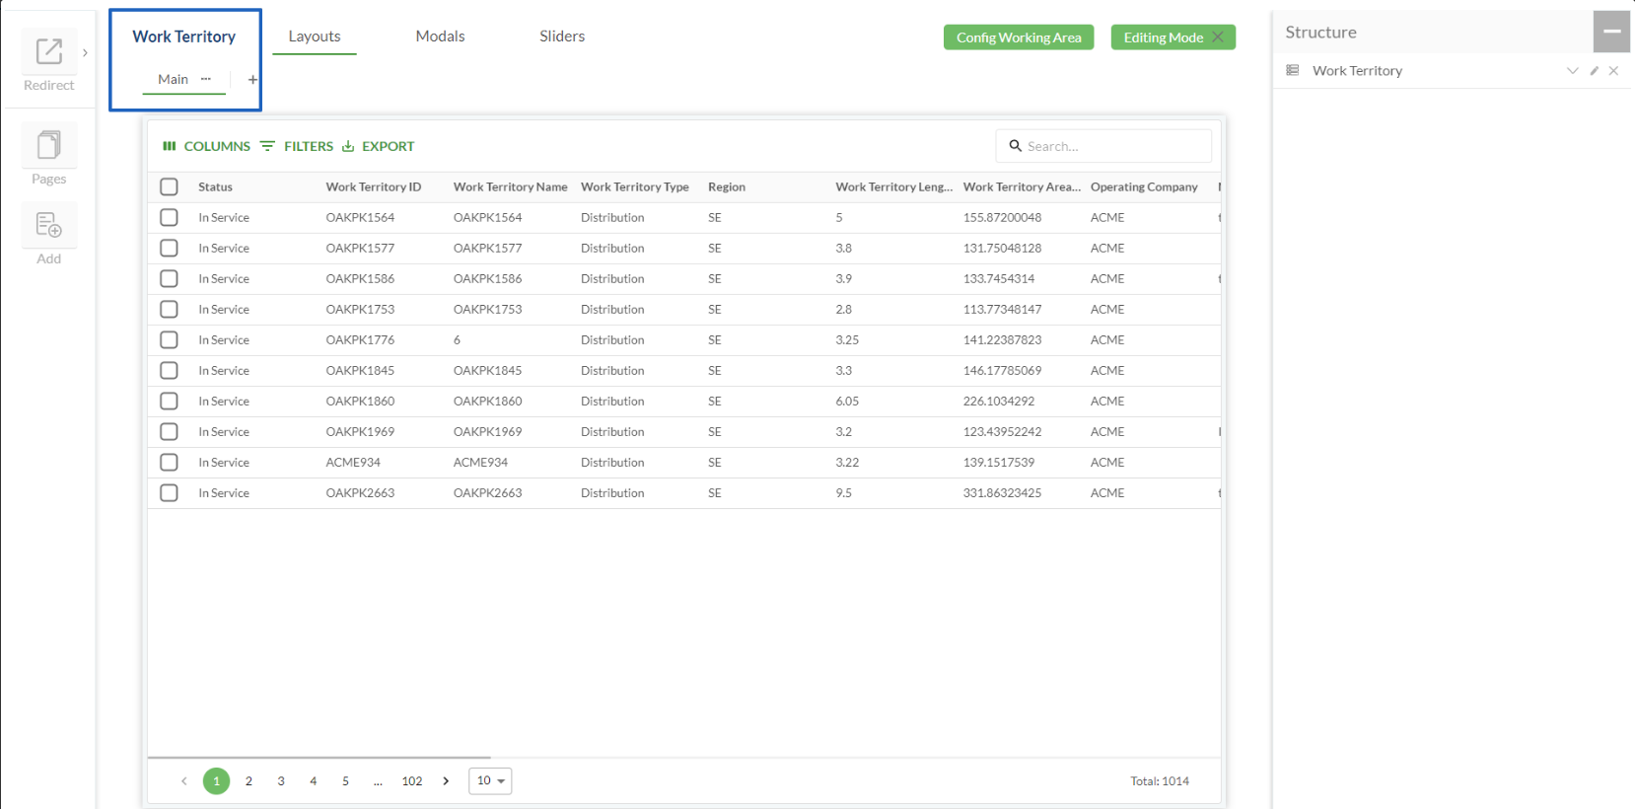The image size is (1635, 809).
Task: Remove Work Territory using the X icon in Structure
Action: [x=1613, y=71]
